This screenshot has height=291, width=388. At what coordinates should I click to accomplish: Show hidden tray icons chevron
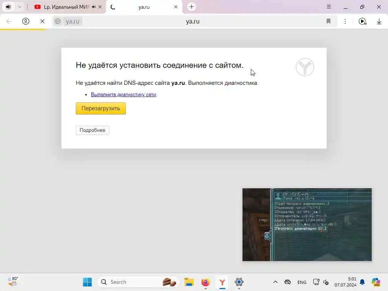click(x=275, y=282)
